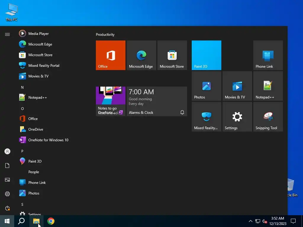Click the letter N section header
Screen dimensions: 303x227
point(22,87)
